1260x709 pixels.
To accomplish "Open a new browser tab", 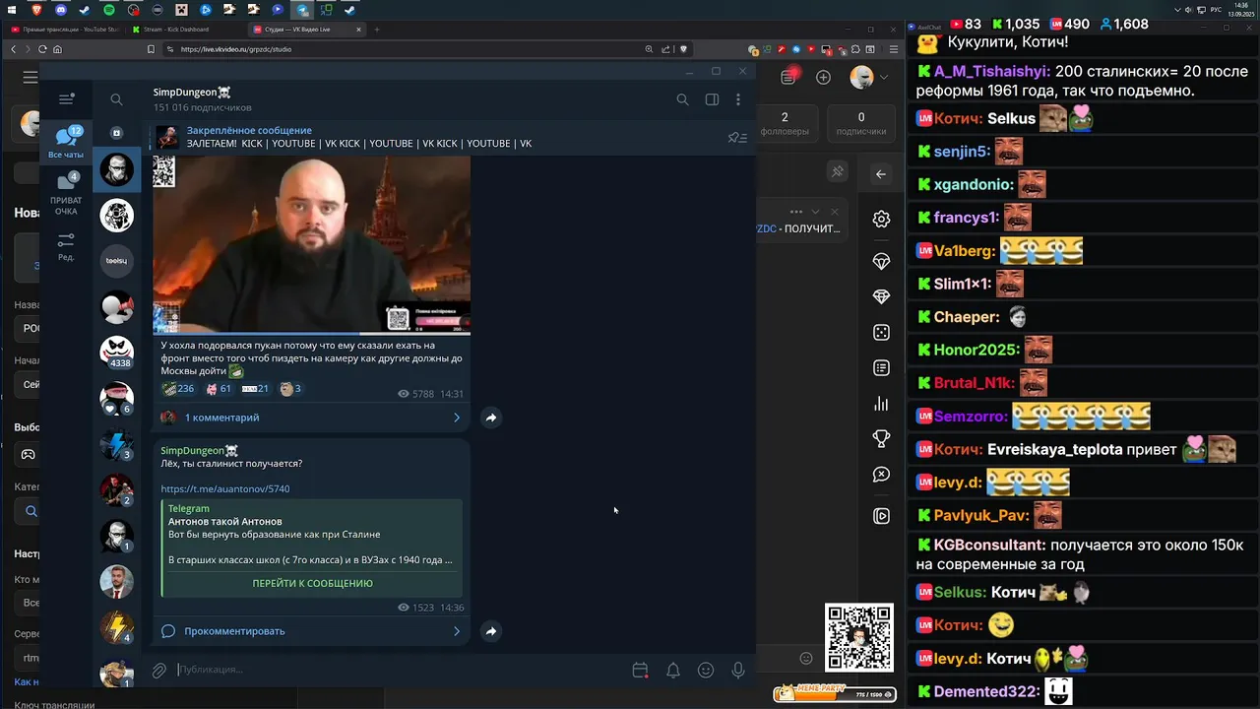I will click(x=377, y=30).
